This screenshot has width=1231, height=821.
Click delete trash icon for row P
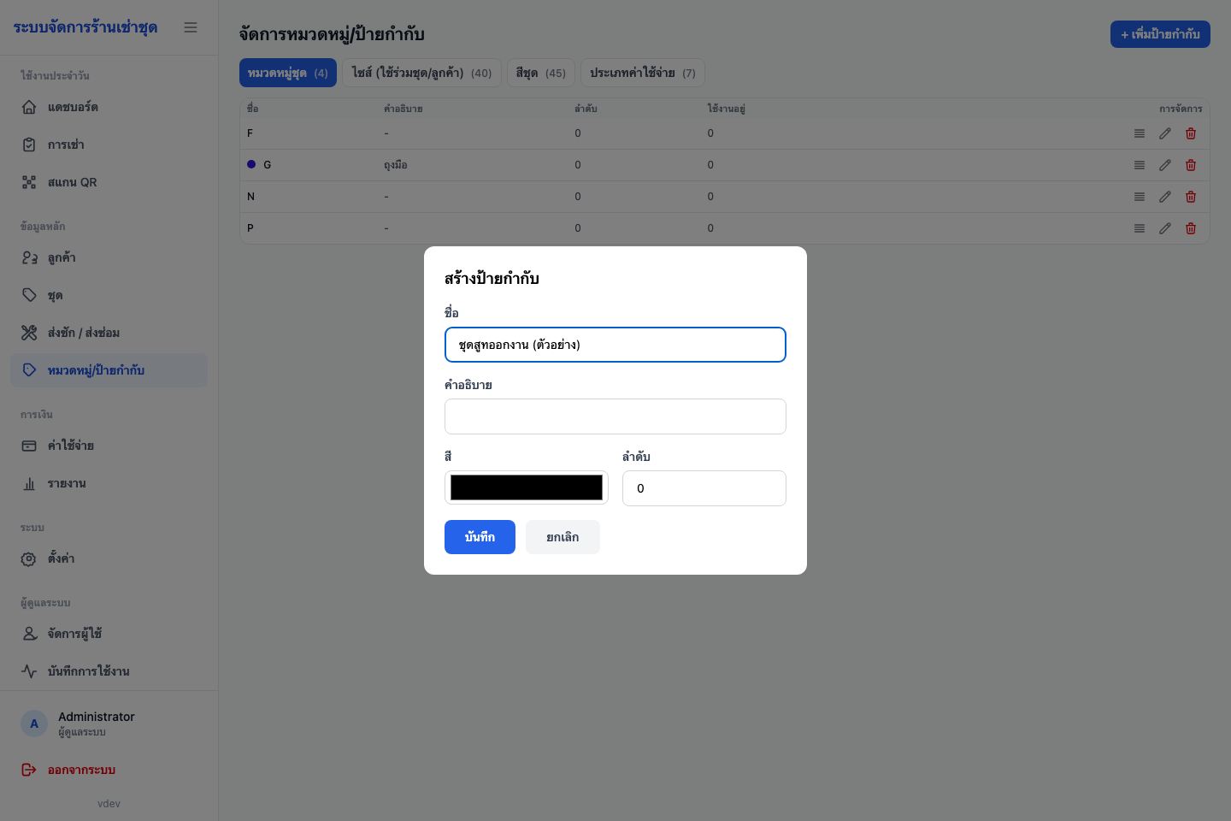pos(1191,228)
